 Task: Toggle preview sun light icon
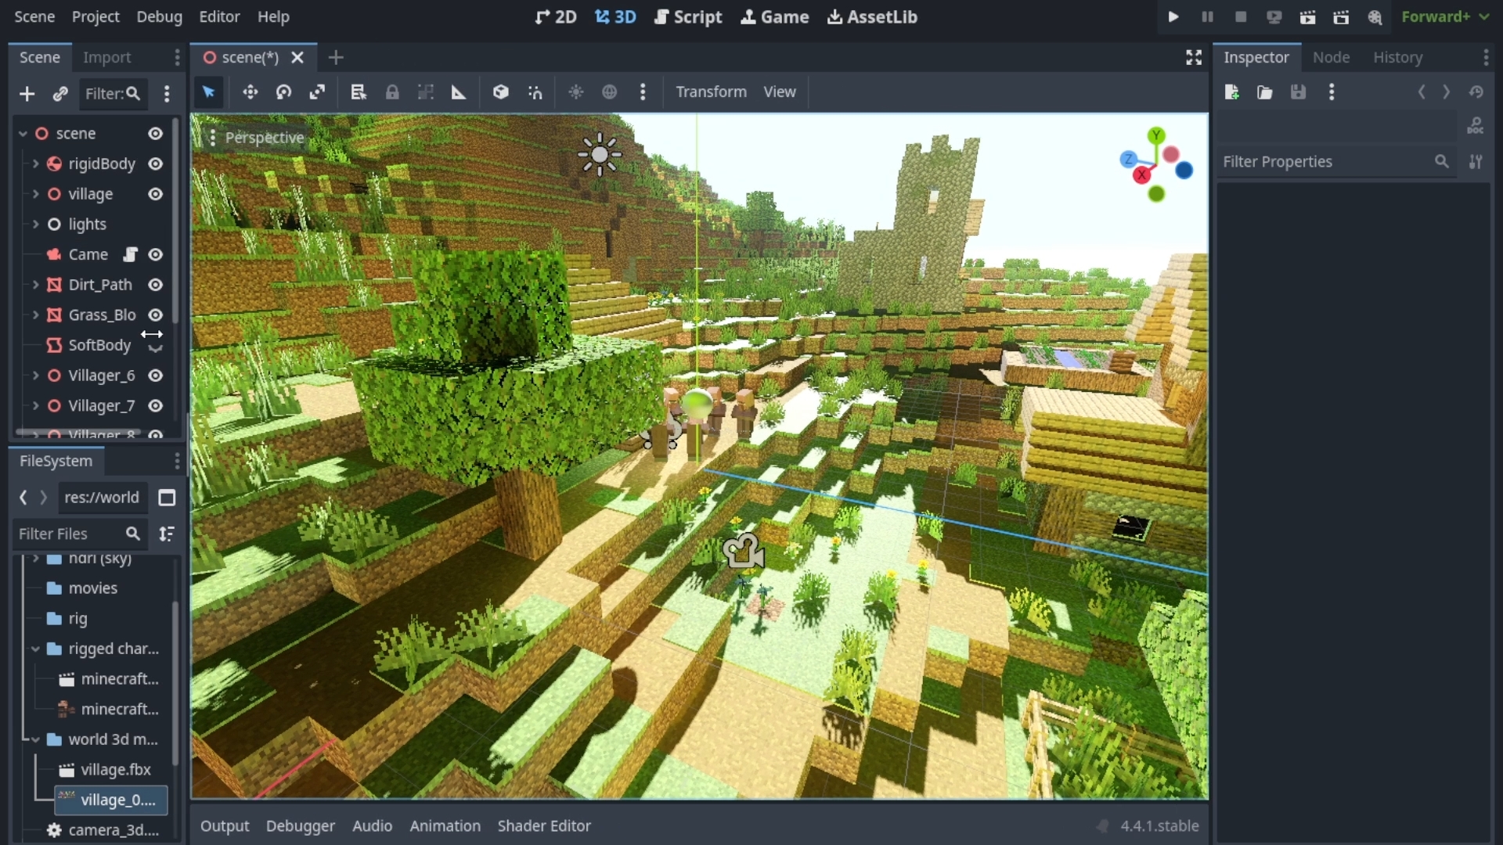576,92
